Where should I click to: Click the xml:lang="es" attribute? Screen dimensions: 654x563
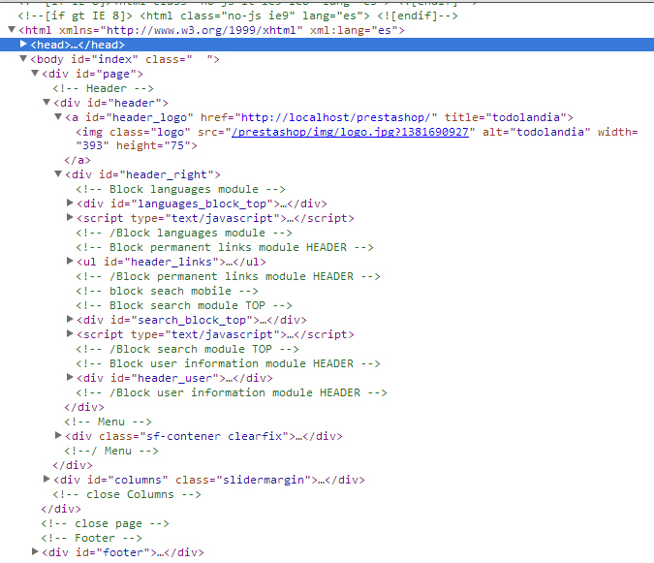pos(354,30)
